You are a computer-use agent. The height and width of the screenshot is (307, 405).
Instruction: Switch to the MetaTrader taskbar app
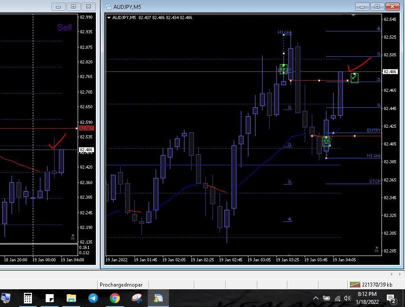158,298
